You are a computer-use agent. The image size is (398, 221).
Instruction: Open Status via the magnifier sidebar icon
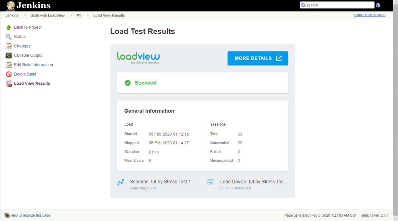click(x=8, y=36)
